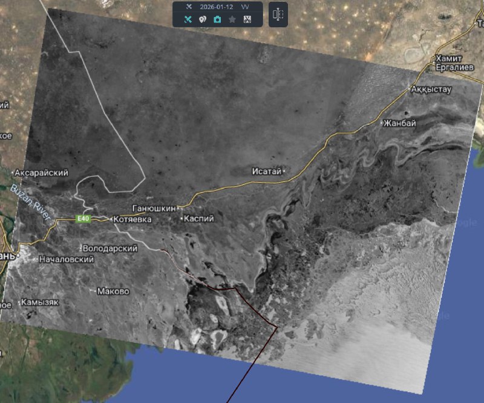Click the star favorite icon
This screenshot has height=403, width=484.
point(232,19)
